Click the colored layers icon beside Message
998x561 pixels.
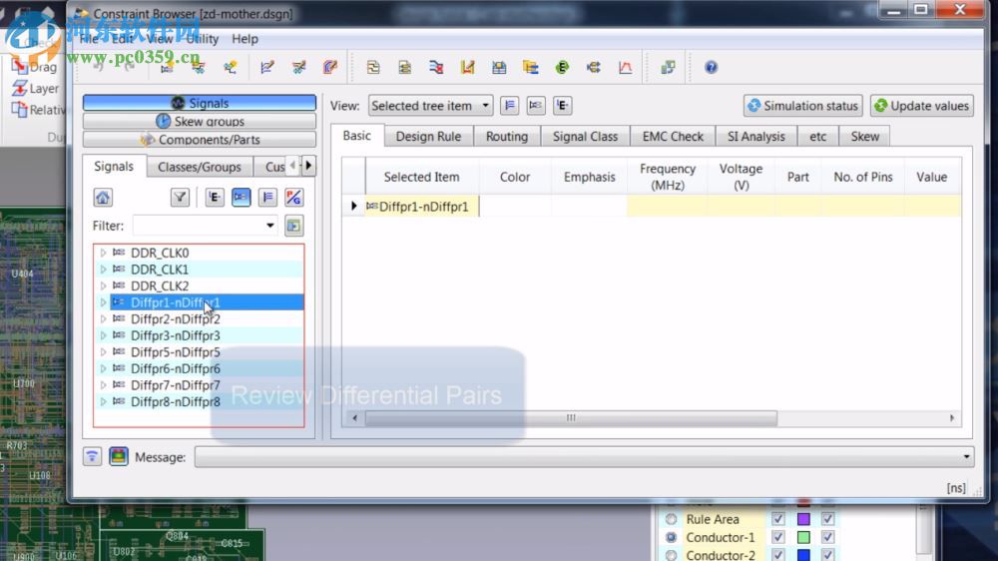pyautogui.click(x=119, y=456)
